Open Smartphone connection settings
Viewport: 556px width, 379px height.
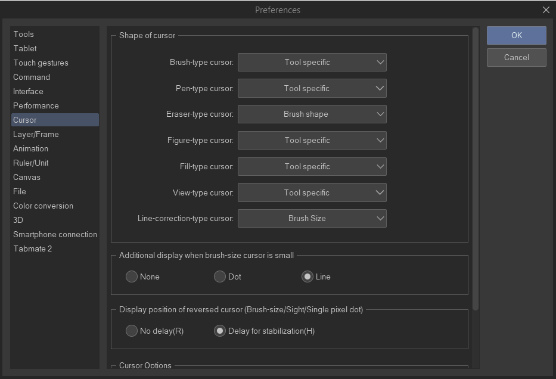coord(55,234)
